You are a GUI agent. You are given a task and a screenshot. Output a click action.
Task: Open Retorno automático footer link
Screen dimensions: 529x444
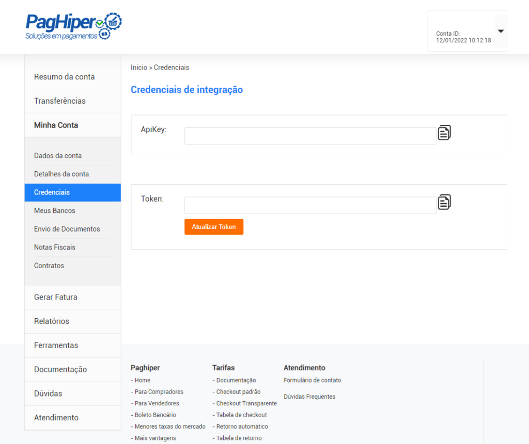click(242, 426)
